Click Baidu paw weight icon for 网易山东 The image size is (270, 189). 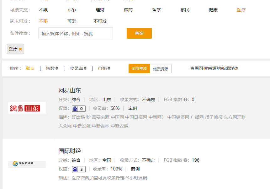pos(75,108)
